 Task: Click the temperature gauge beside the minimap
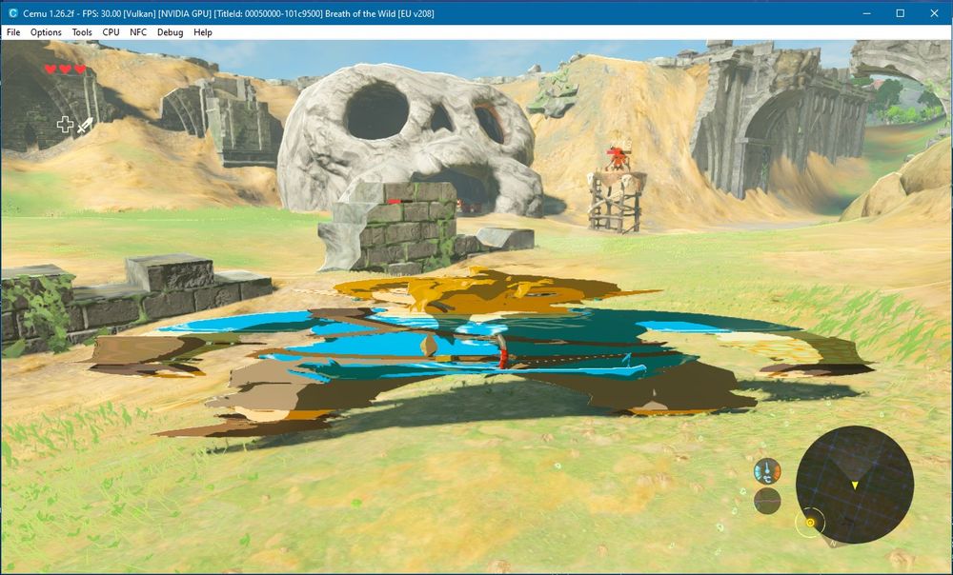(x=767, y=471)
